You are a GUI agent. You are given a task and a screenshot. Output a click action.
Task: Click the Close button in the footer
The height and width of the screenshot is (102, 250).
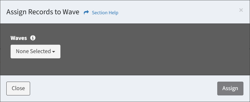(18, 89)
